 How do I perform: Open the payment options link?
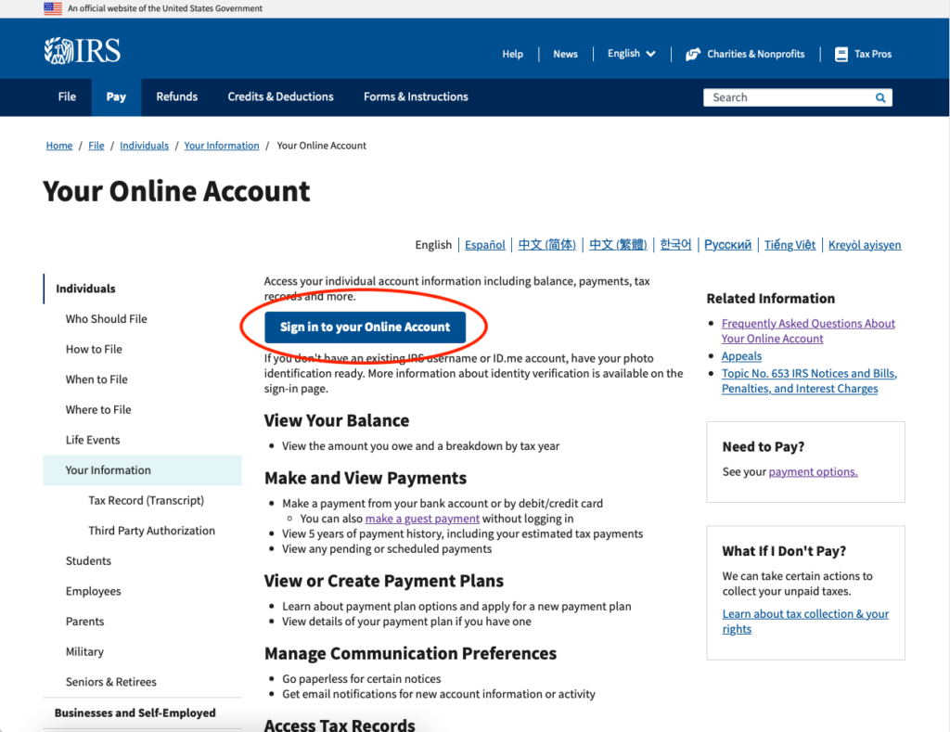(x=813, y=471)
